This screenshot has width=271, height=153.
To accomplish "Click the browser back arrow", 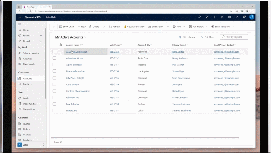I will coord(20,11).
